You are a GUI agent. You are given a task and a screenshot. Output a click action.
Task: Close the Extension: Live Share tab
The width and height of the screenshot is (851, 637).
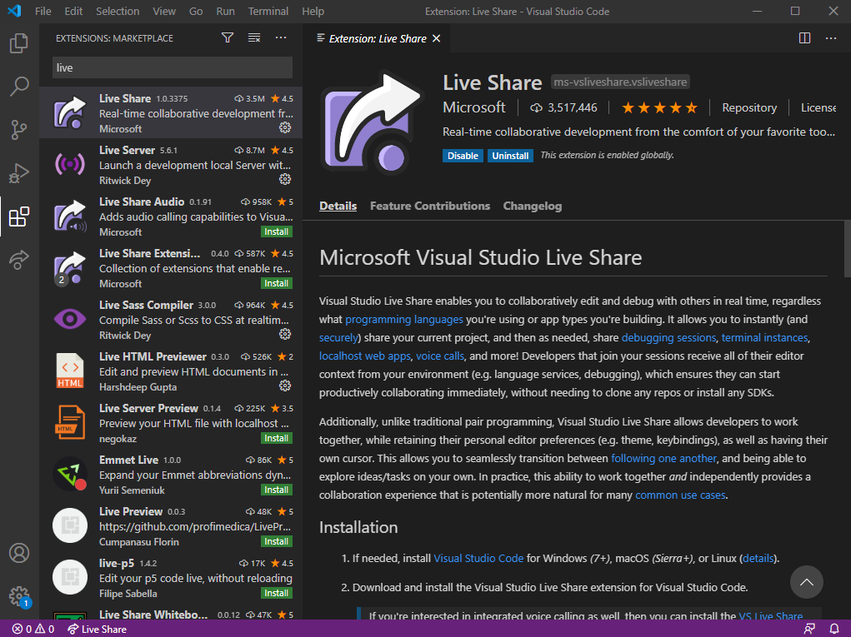(437, 38)
